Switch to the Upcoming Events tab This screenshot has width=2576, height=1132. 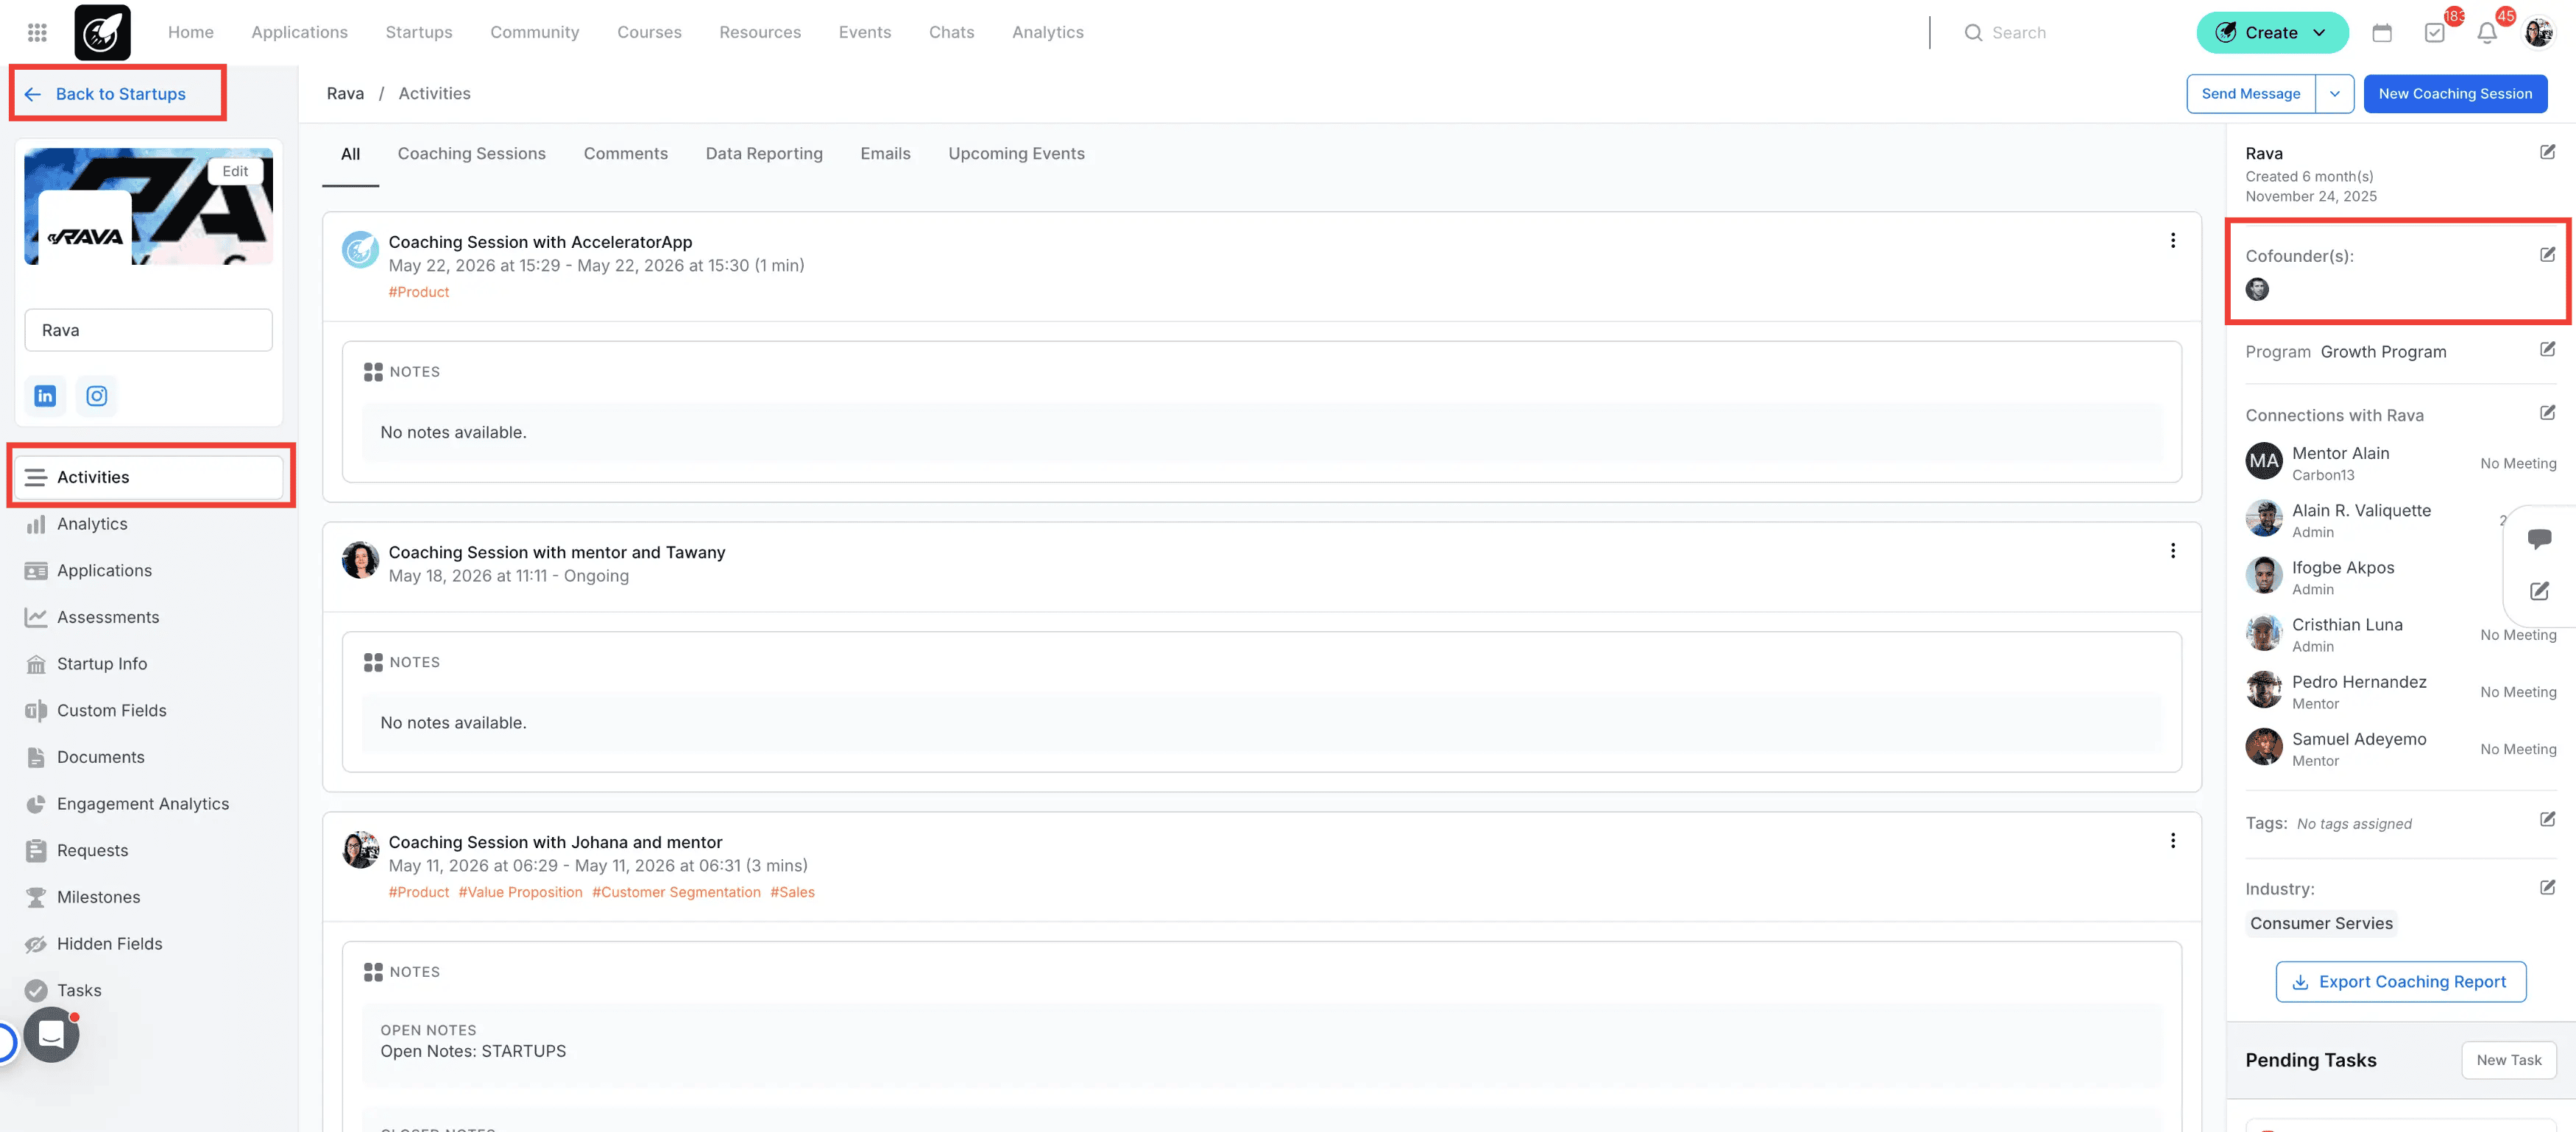click(1016, 154)
